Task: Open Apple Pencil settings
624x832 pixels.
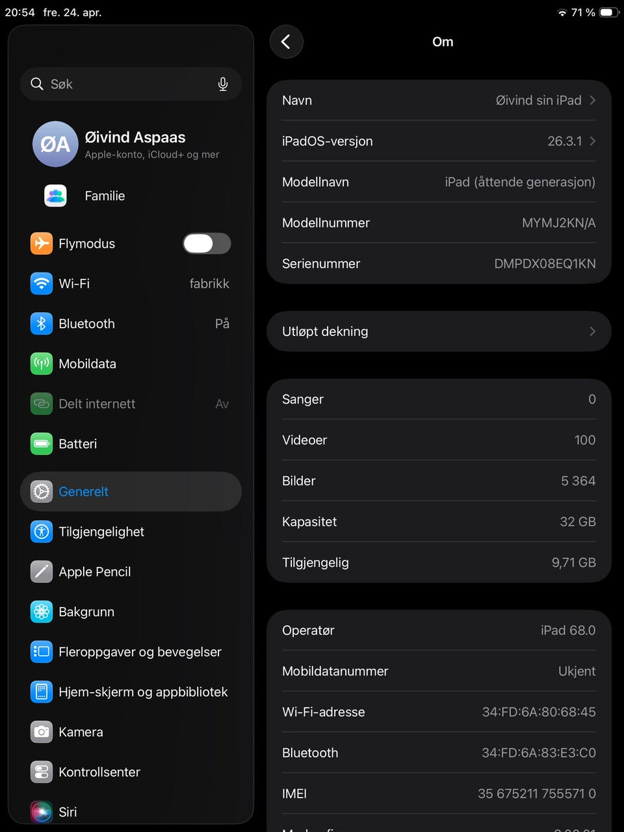Action: point(131,571)
